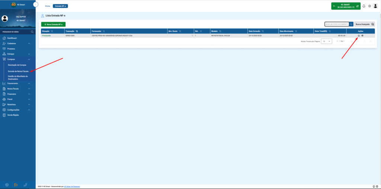Focus the Buscar por Documento search field

click(x=337, y=24)
